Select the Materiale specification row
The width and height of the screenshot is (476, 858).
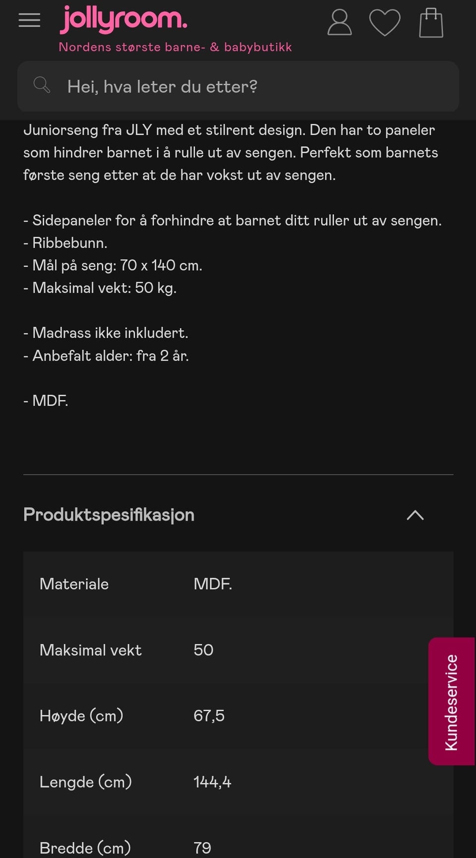[x=238, y=584]
